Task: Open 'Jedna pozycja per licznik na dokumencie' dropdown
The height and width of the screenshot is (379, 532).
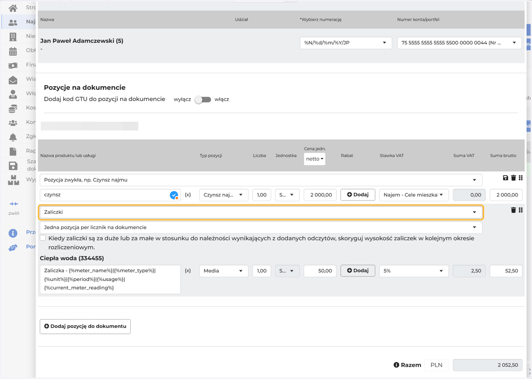Action: 261,227
